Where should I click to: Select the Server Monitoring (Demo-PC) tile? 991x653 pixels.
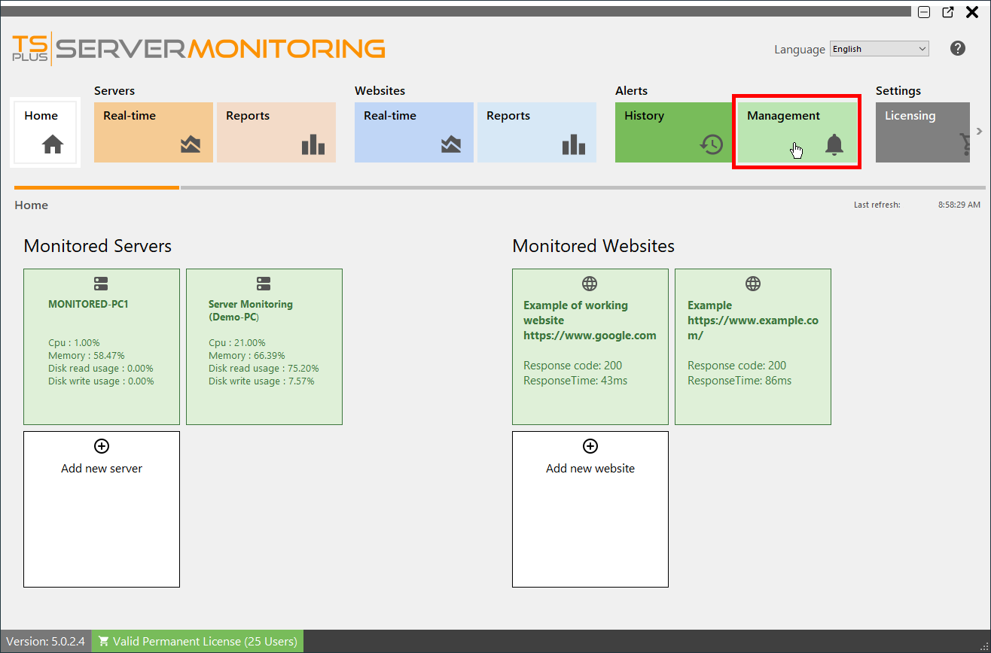pyautogui.click(x=264, y=346)
